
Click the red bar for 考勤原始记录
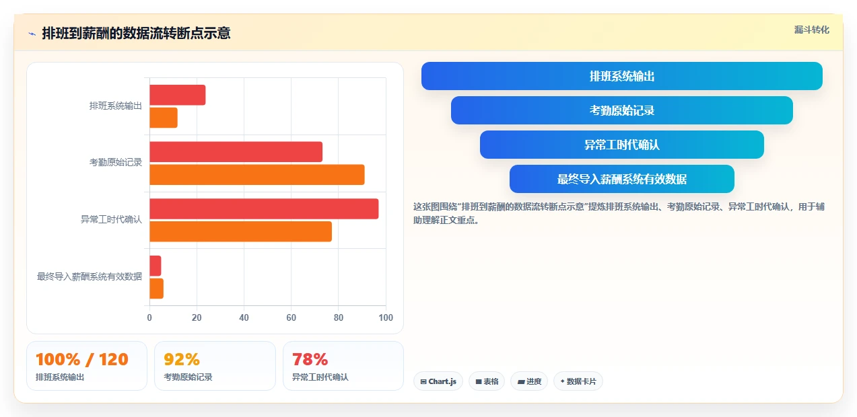click(236, 152)
